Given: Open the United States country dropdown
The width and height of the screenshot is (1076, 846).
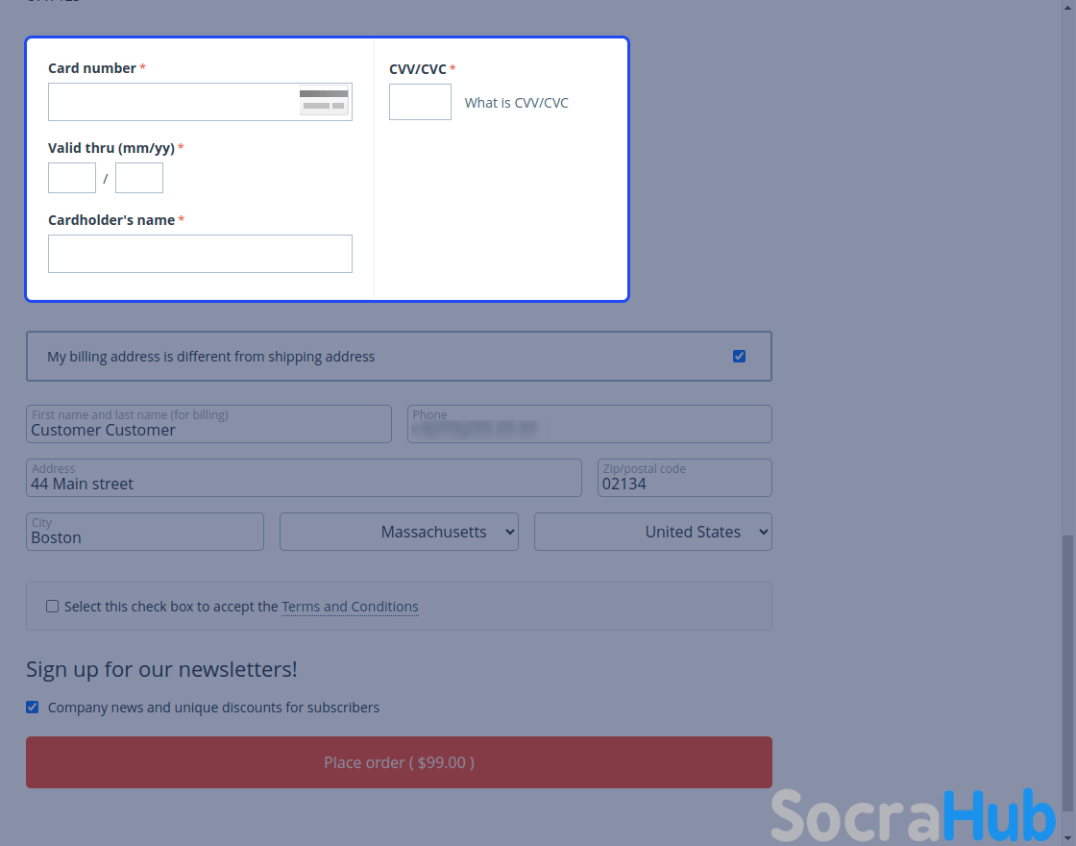Looking at the screenshot, I should (x=653, y=532).
